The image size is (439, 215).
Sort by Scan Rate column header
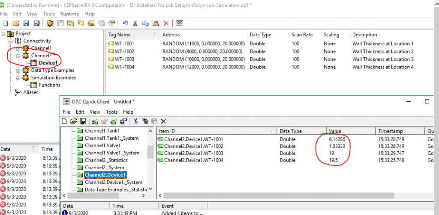pyautogui.click(x=304, y=35)
